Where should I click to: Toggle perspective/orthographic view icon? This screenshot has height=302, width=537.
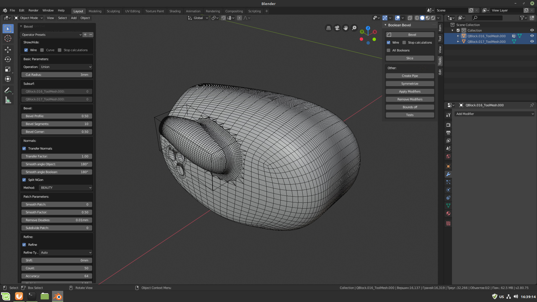pyautogui.click(x=329, y=28)
